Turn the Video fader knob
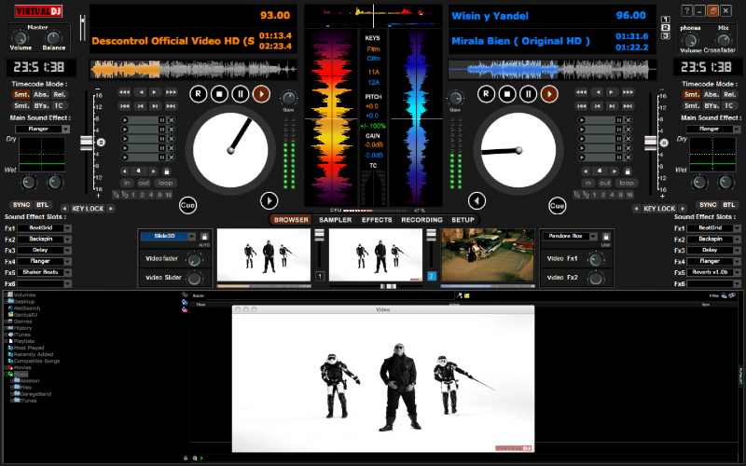Viewport: 746px width, 466px height. point(194,259)
